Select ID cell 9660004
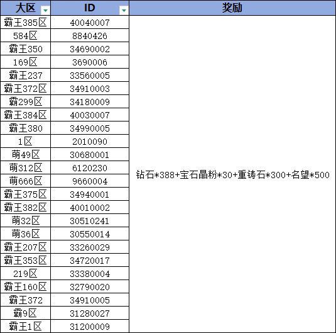This screenshot has height=333, width=336. point(90,181)
